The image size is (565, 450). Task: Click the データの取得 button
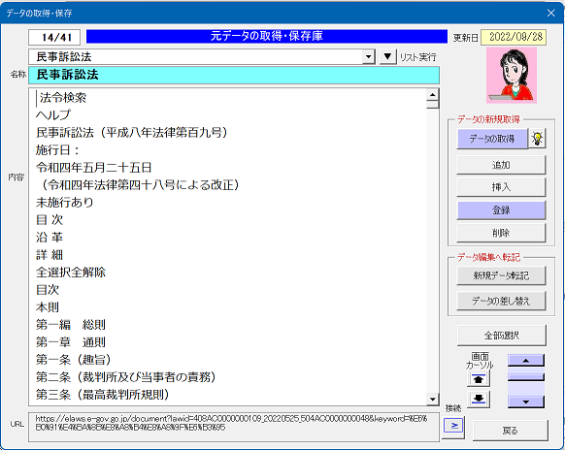pos(492,139)
